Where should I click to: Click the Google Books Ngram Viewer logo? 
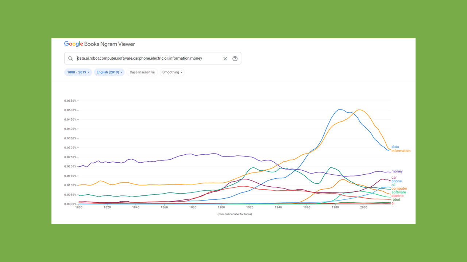100,44
